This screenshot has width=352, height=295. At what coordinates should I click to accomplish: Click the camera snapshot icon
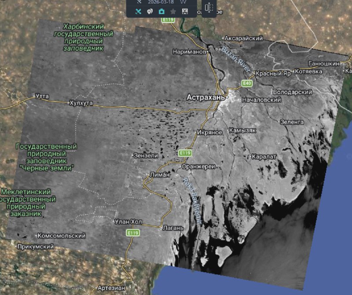click(x=161, y=11)
